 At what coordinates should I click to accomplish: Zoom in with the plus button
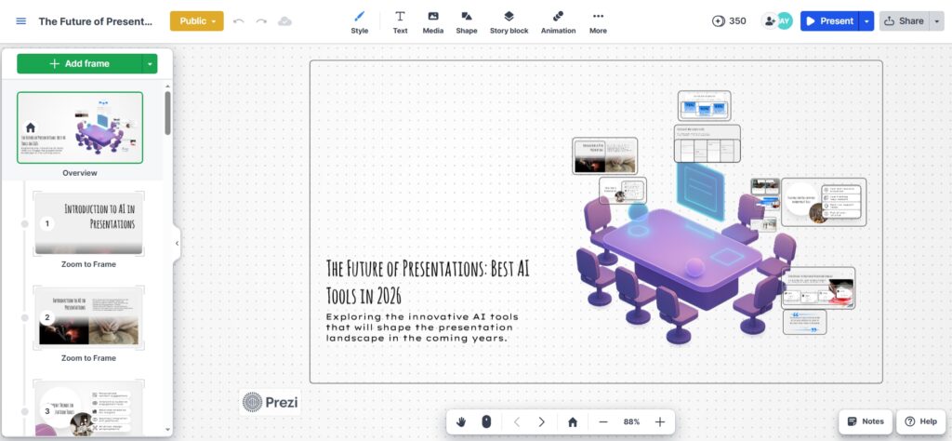(660, 421)
